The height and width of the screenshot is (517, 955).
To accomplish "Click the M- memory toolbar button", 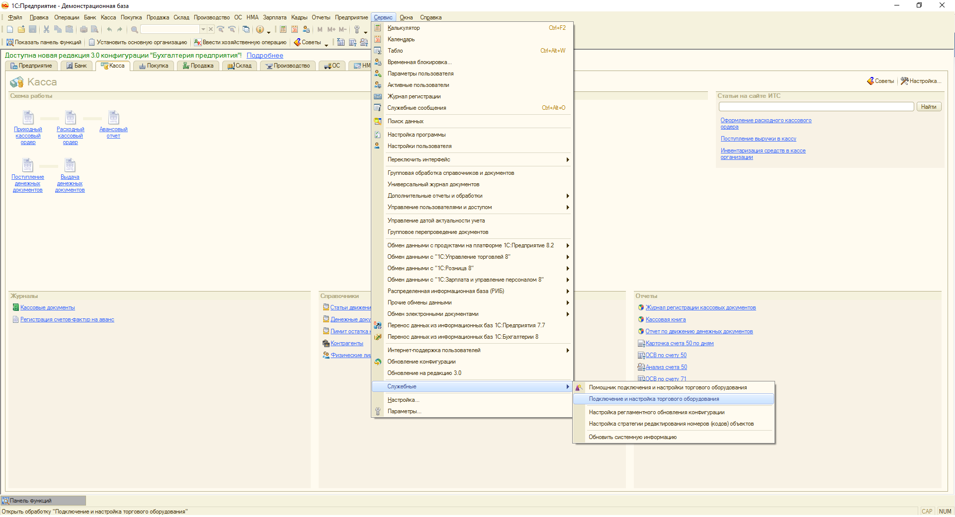I will 343,29.
